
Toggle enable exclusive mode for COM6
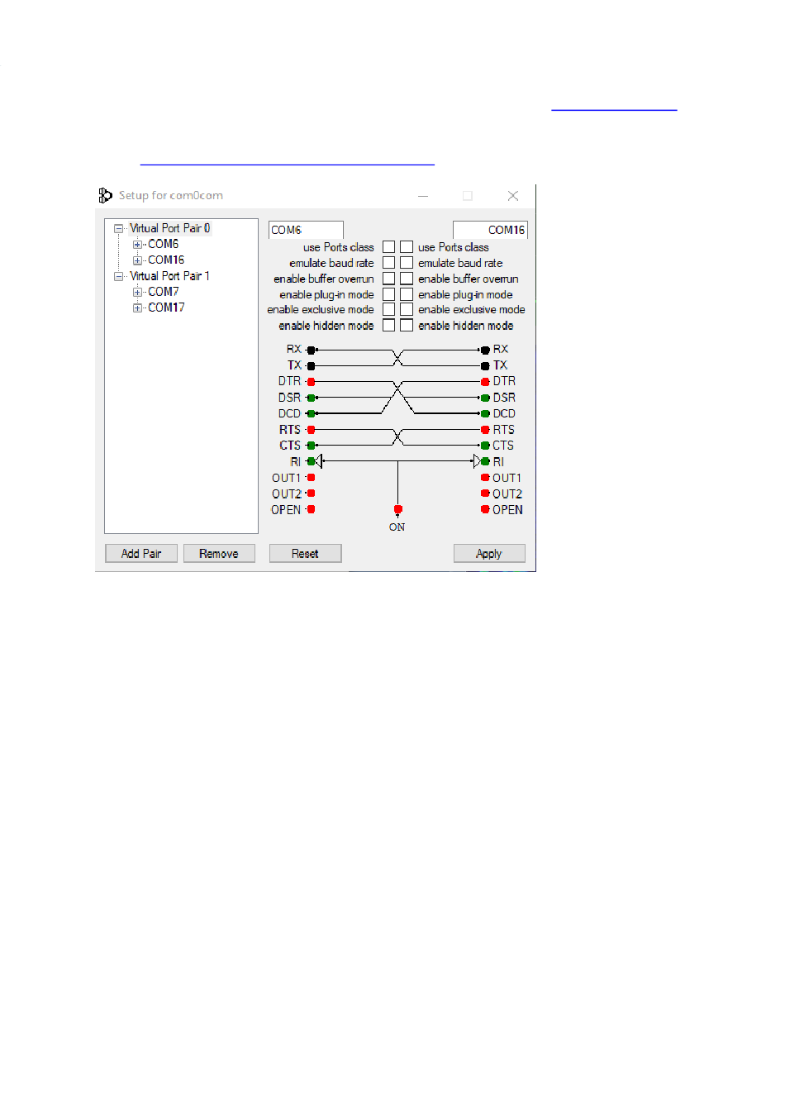(x=388, y=309)
